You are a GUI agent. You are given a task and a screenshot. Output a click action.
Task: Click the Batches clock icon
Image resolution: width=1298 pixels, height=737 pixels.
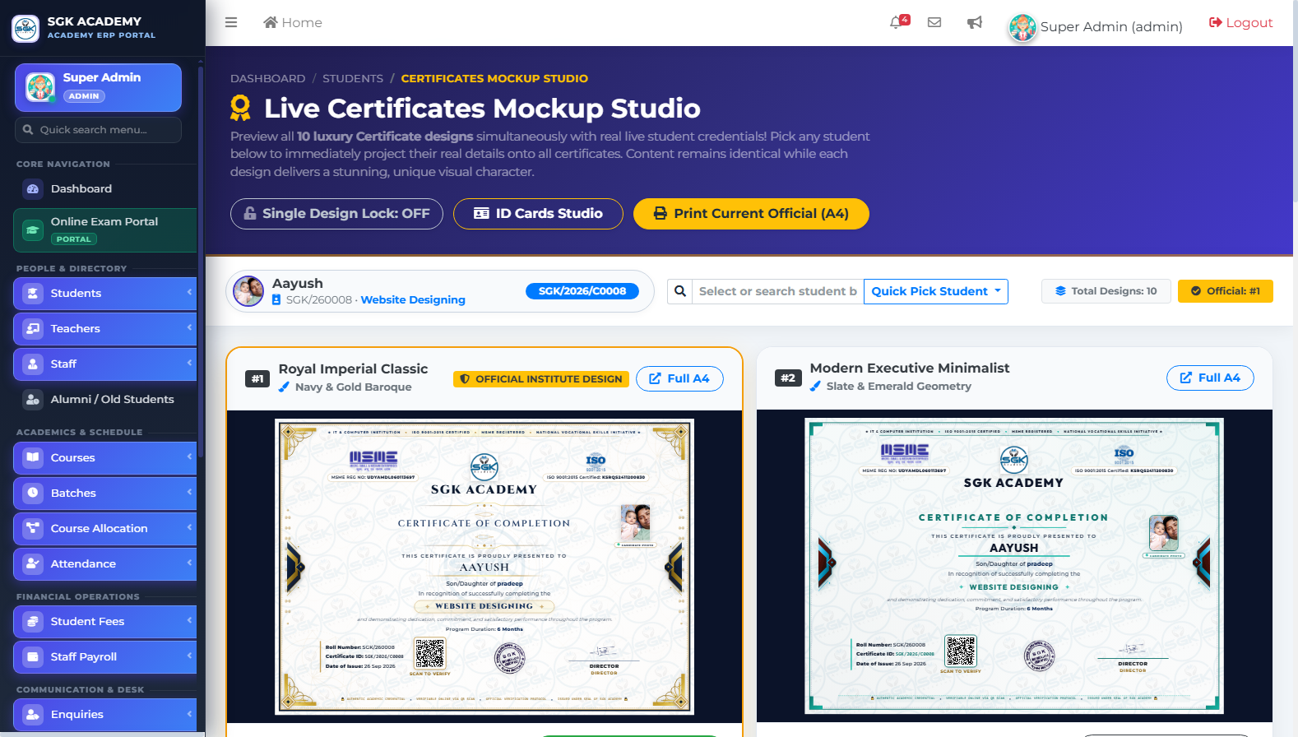pyautogui.click(x=33, y=493)
